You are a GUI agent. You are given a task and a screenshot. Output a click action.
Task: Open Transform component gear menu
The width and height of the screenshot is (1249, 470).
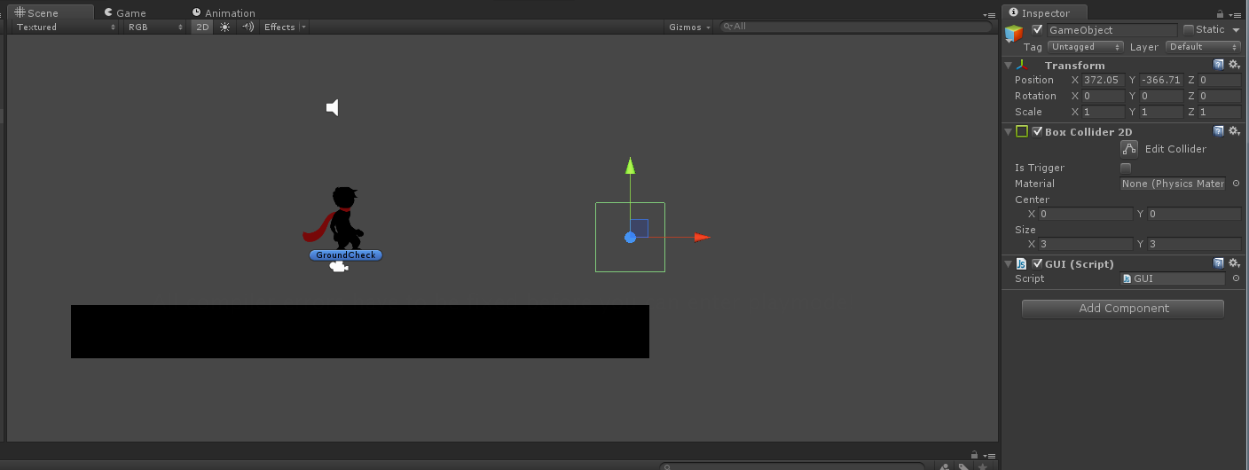1233,65
